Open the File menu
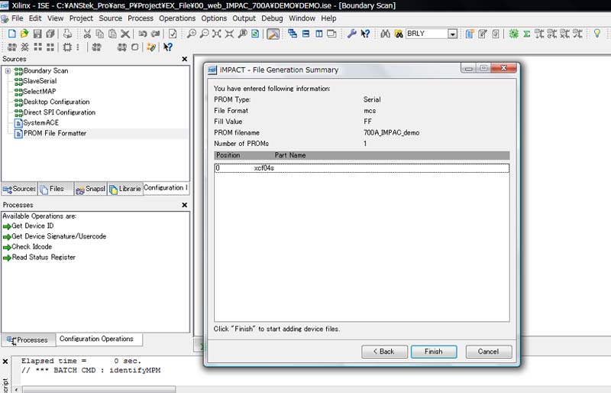The image size is (611, 393). (x=17, y=18)
